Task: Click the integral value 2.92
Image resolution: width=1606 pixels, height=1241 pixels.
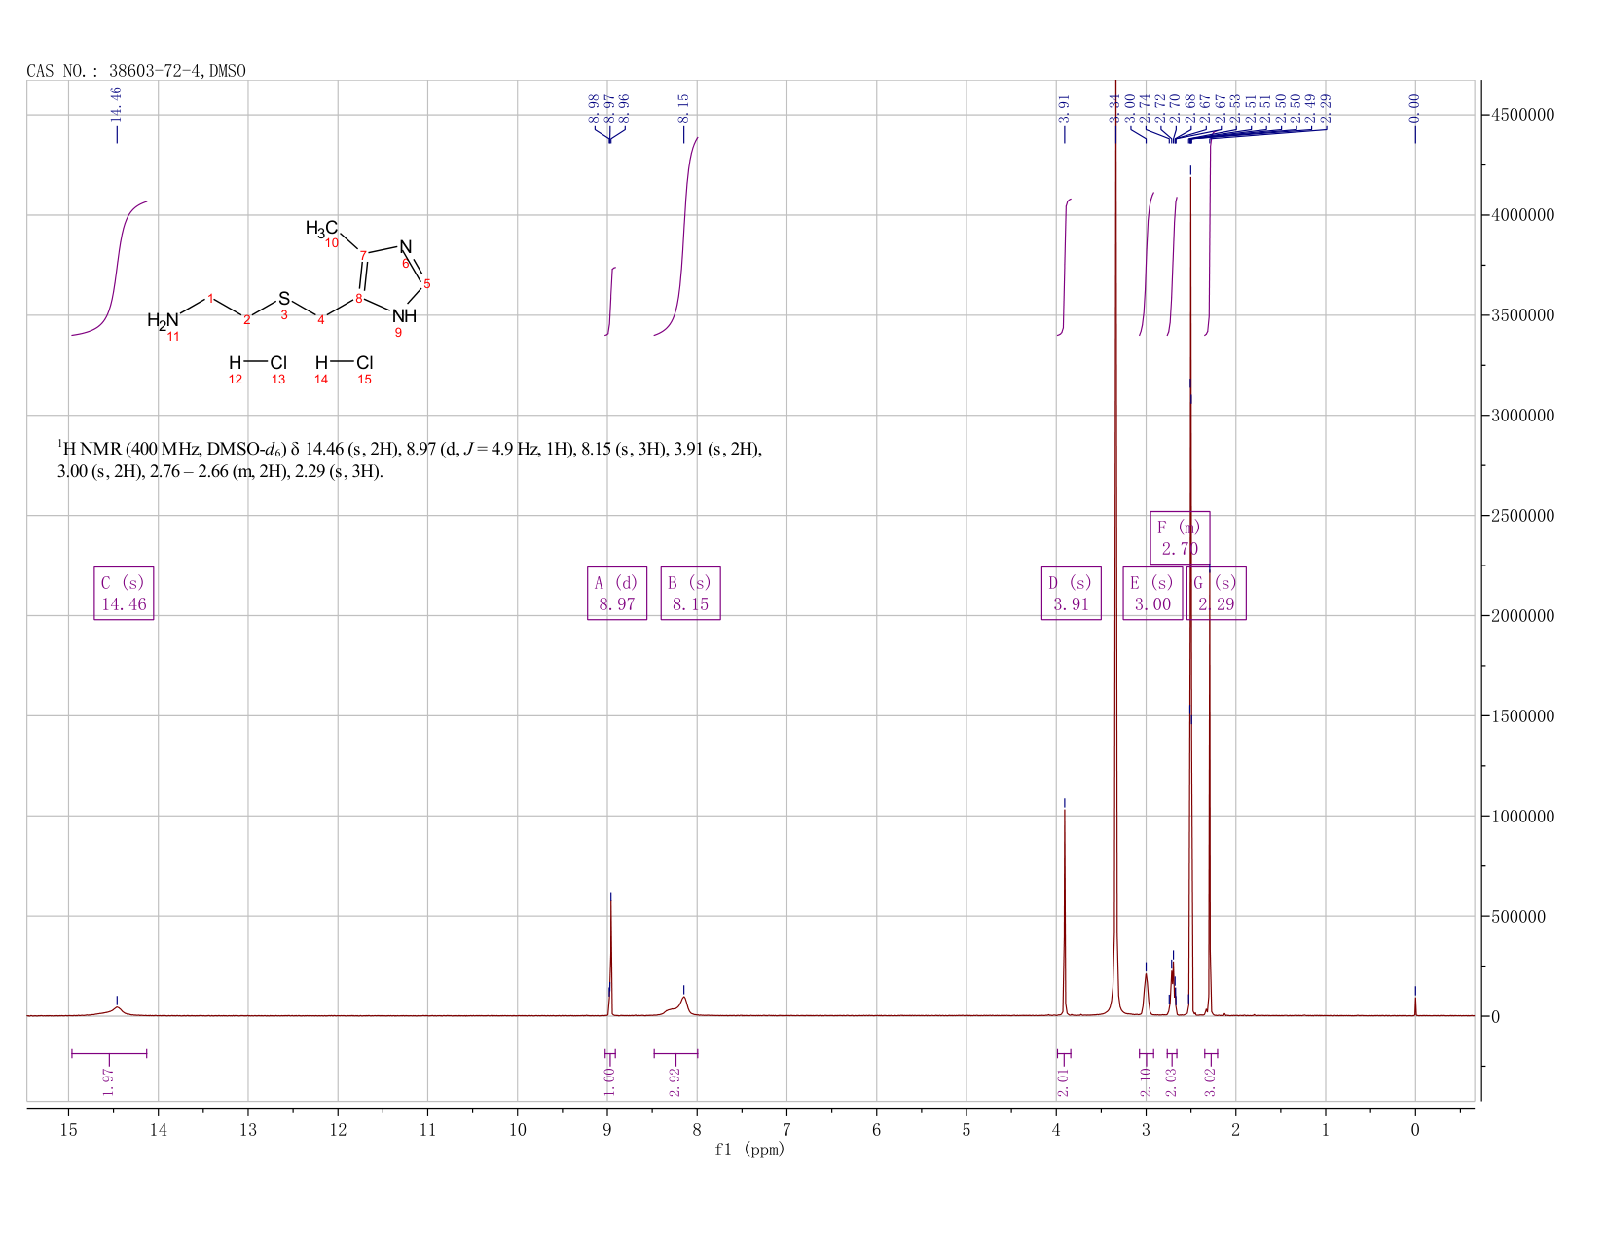Action: click(675, 1081)
